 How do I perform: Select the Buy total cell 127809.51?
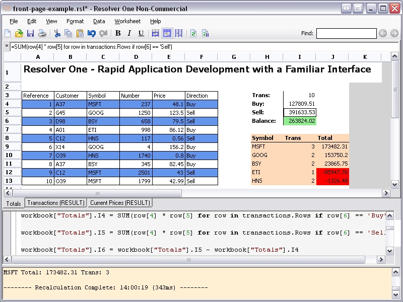(x=300, y=104)
